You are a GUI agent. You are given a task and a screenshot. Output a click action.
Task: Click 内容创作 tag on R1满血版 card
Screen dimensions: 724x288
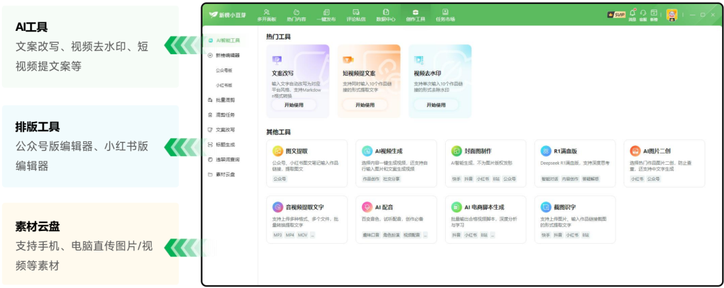tap(570, 179)
